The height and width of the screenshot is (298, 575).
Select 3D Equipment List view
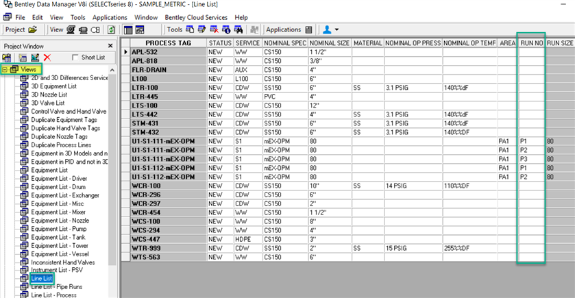[54, 86]
